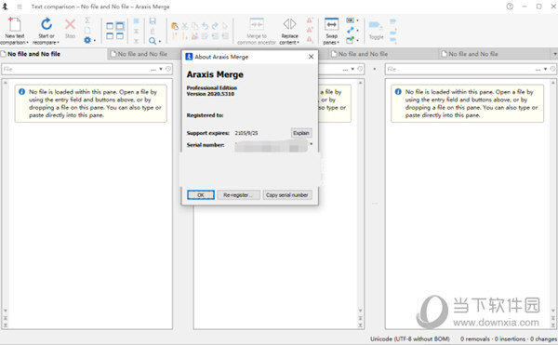Viewport: 558px width, 345px height.
Task: Open the Swap panes dropdown arrow
Action: point(338,43)
